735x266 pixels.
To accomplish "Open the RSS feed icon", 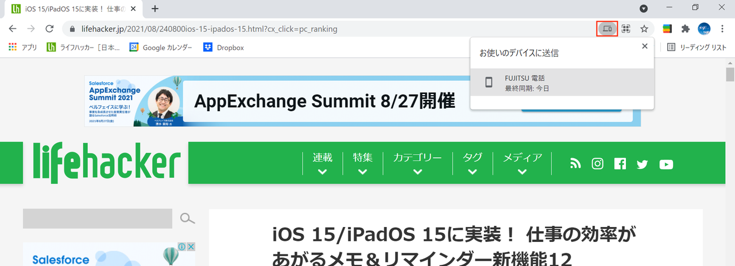I will tap(575, 164).
